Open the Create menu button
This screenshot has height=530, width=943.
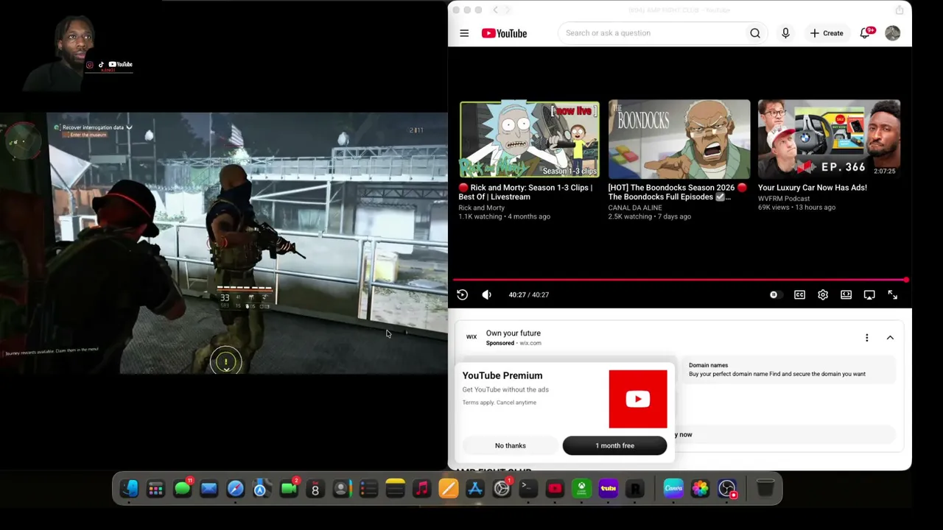(x=827, y=33)
